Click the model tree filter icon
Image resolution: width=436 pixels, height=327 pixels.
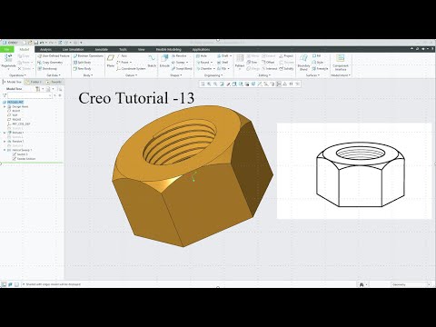click(x=5, y=95)
